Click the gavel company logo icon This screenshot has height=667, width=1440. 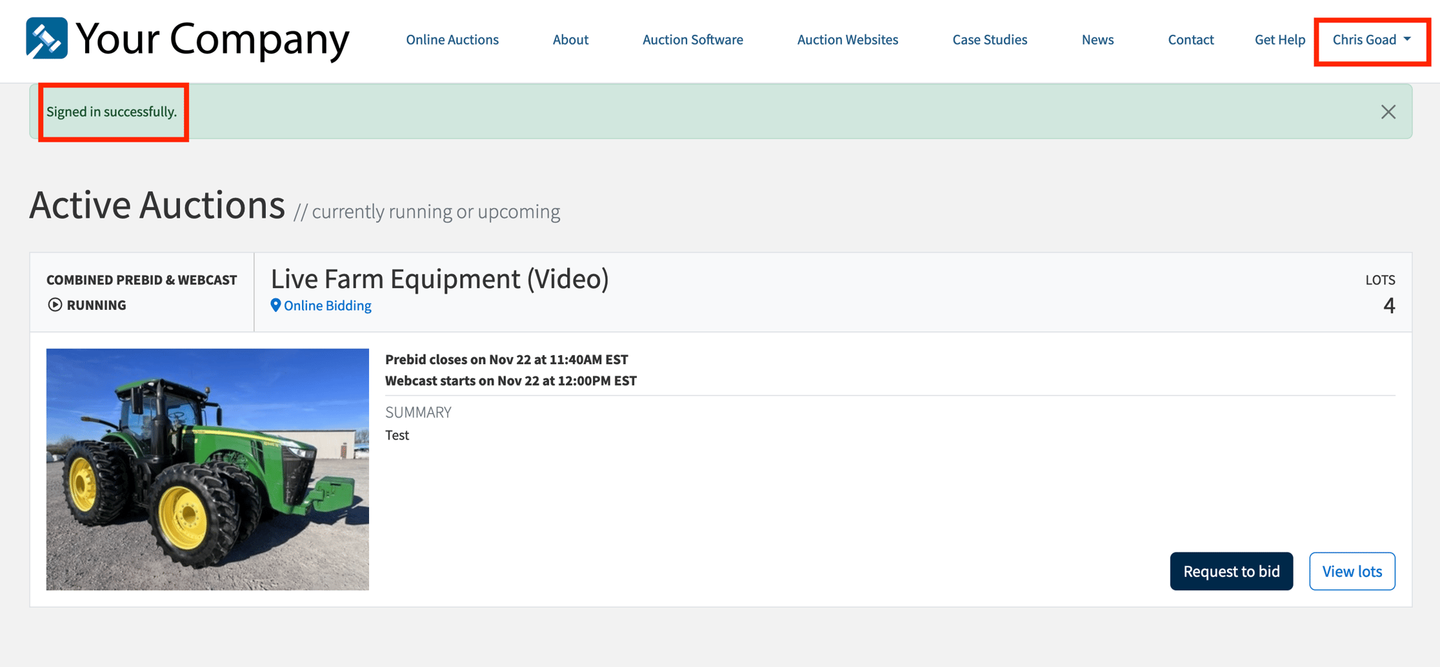click(47, 38)
